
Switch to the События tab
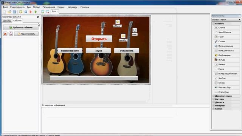(17, 21)
